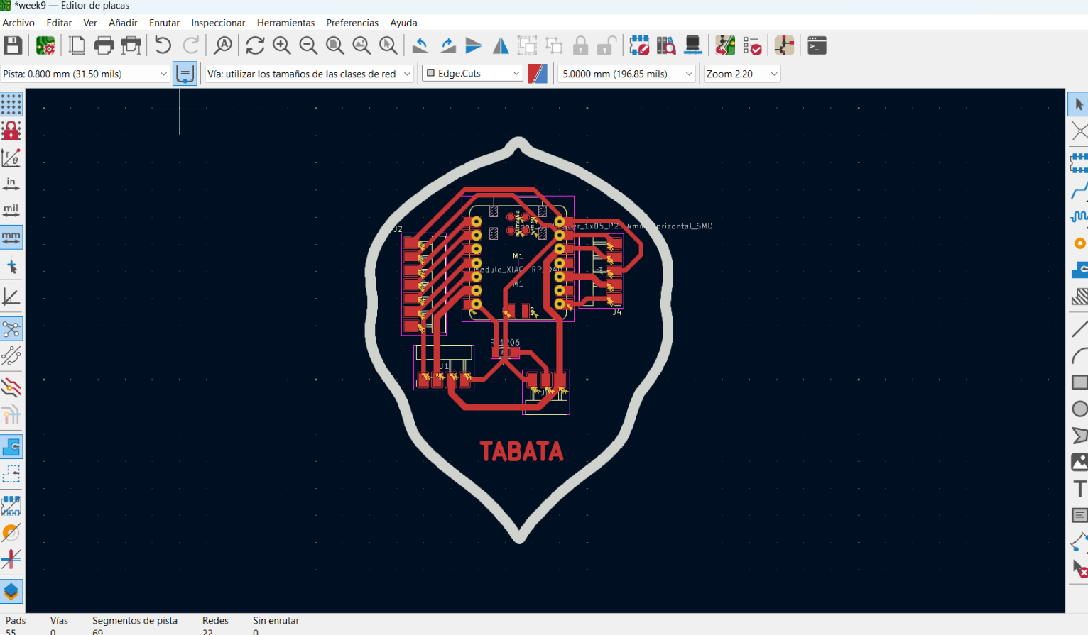Toggle curved ratsnest lines
Image resolution: width=1088 pixels, height=635 pixels.
click(11, 355)
